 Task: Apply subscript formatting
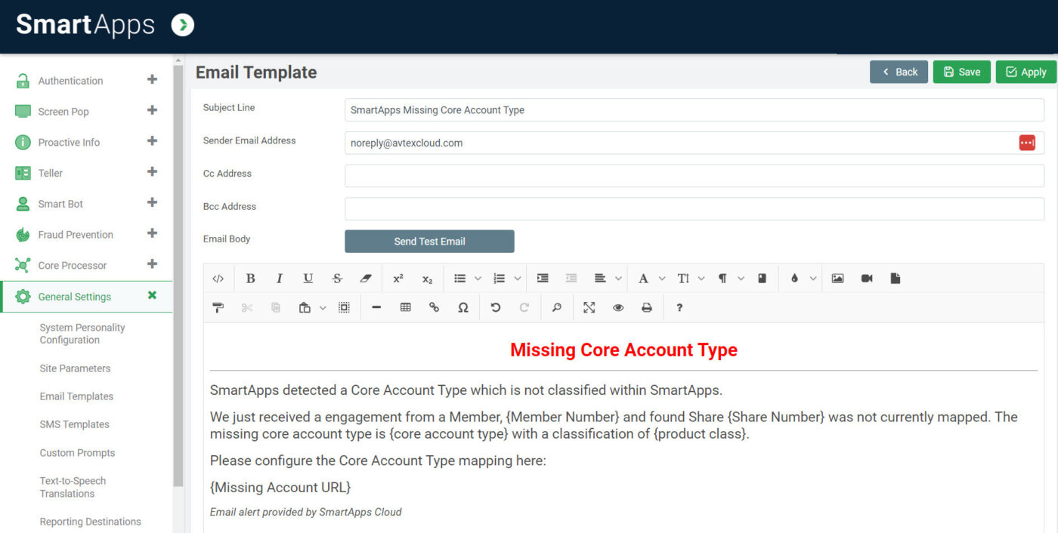pos(427,279)
